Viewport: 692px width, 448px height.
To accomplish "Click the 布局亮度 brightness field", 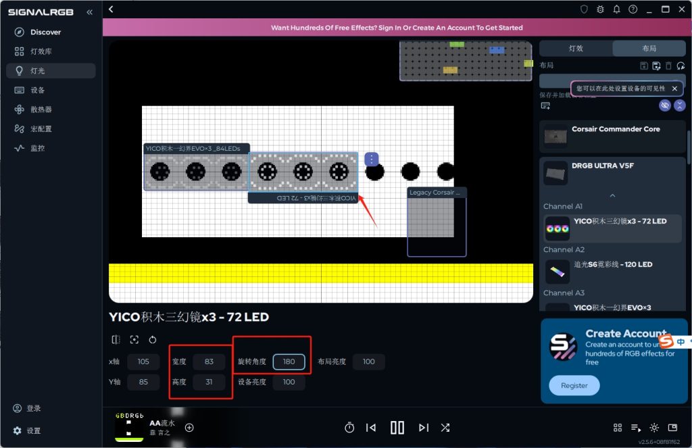I will pos(369,362).
